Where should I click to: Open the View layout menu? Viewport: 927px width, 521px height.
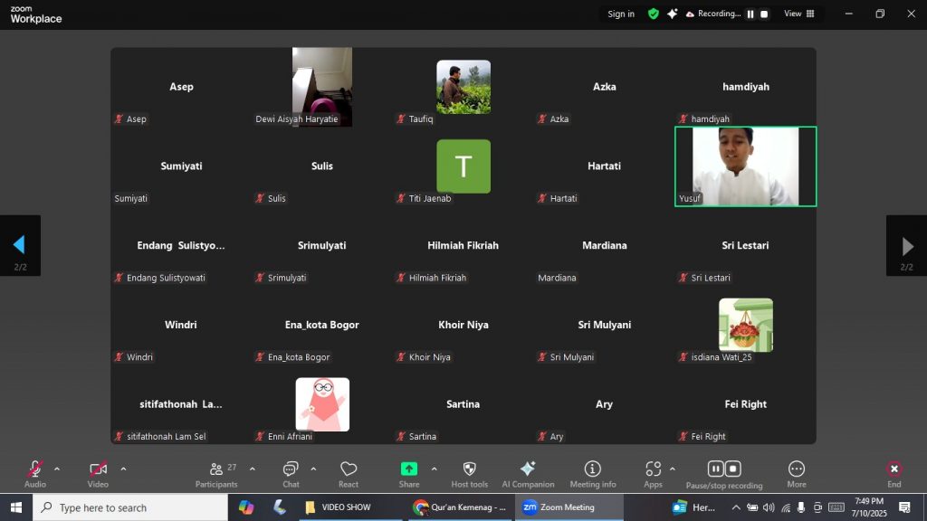point(798,14)
